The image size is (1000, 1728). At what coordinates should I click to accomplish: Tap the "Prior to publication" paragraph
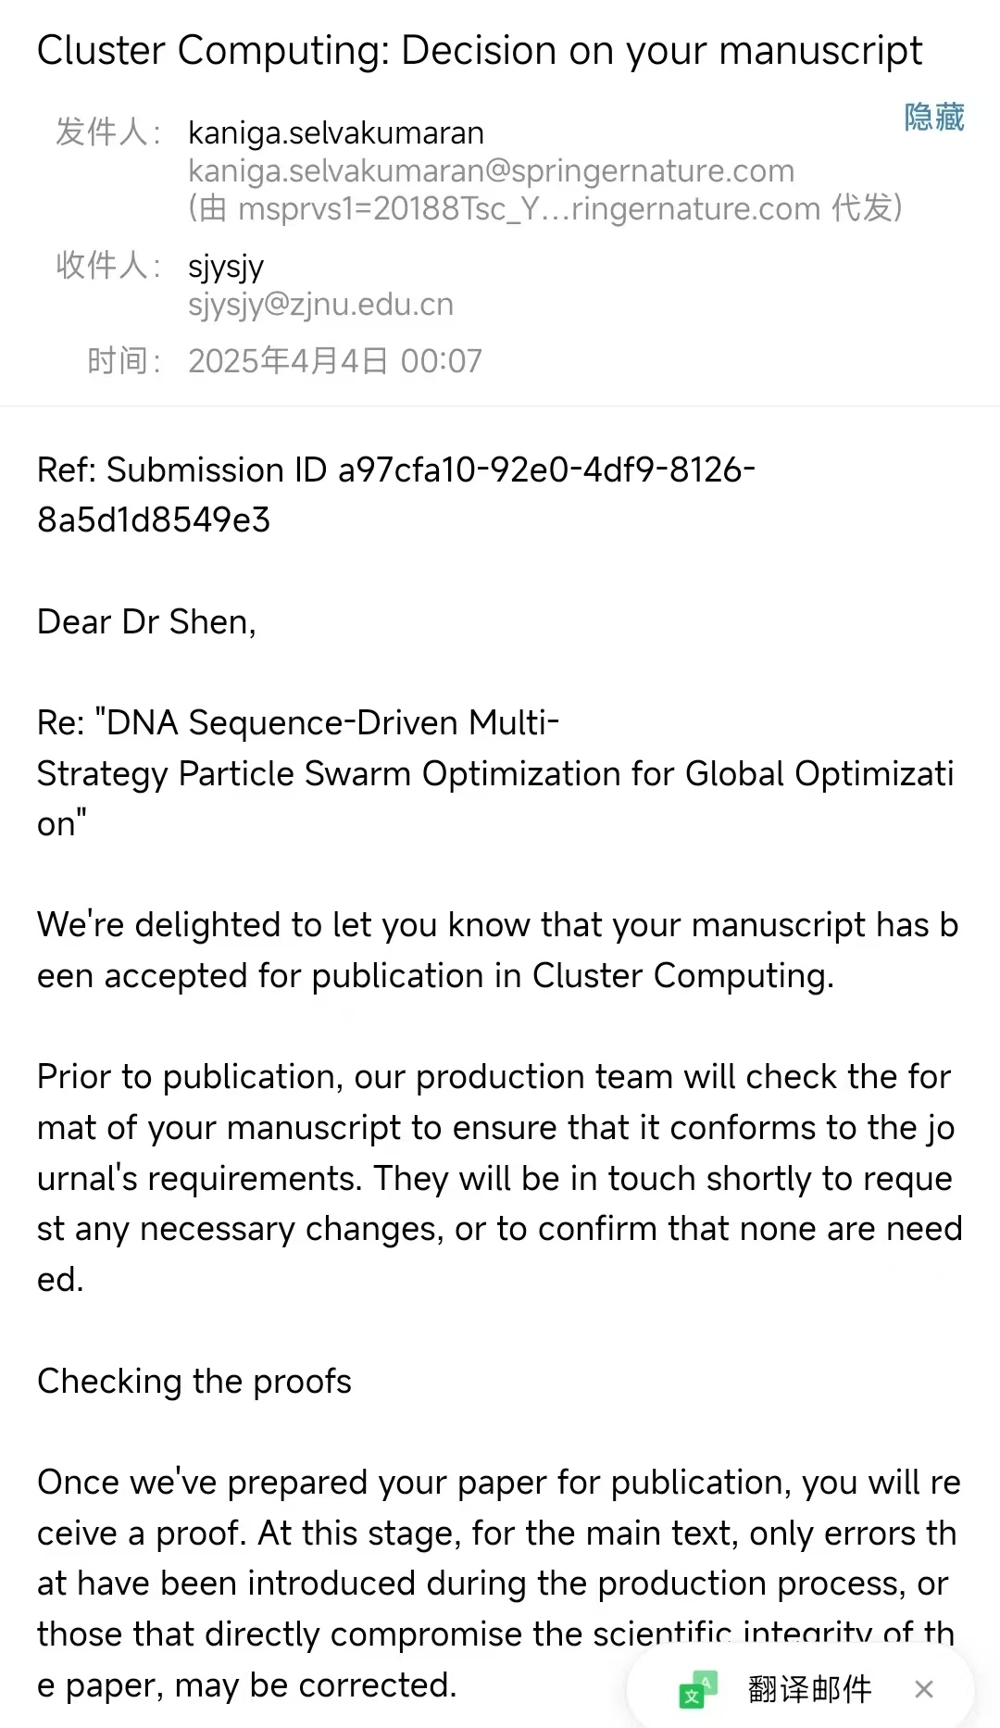point(498,1178)
